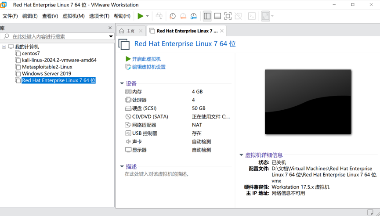
Task: Click the console view terminal icon
Action: tap(252, 16)
